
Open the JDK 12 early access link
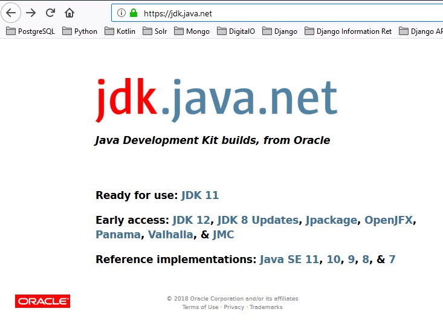[191, 220]
